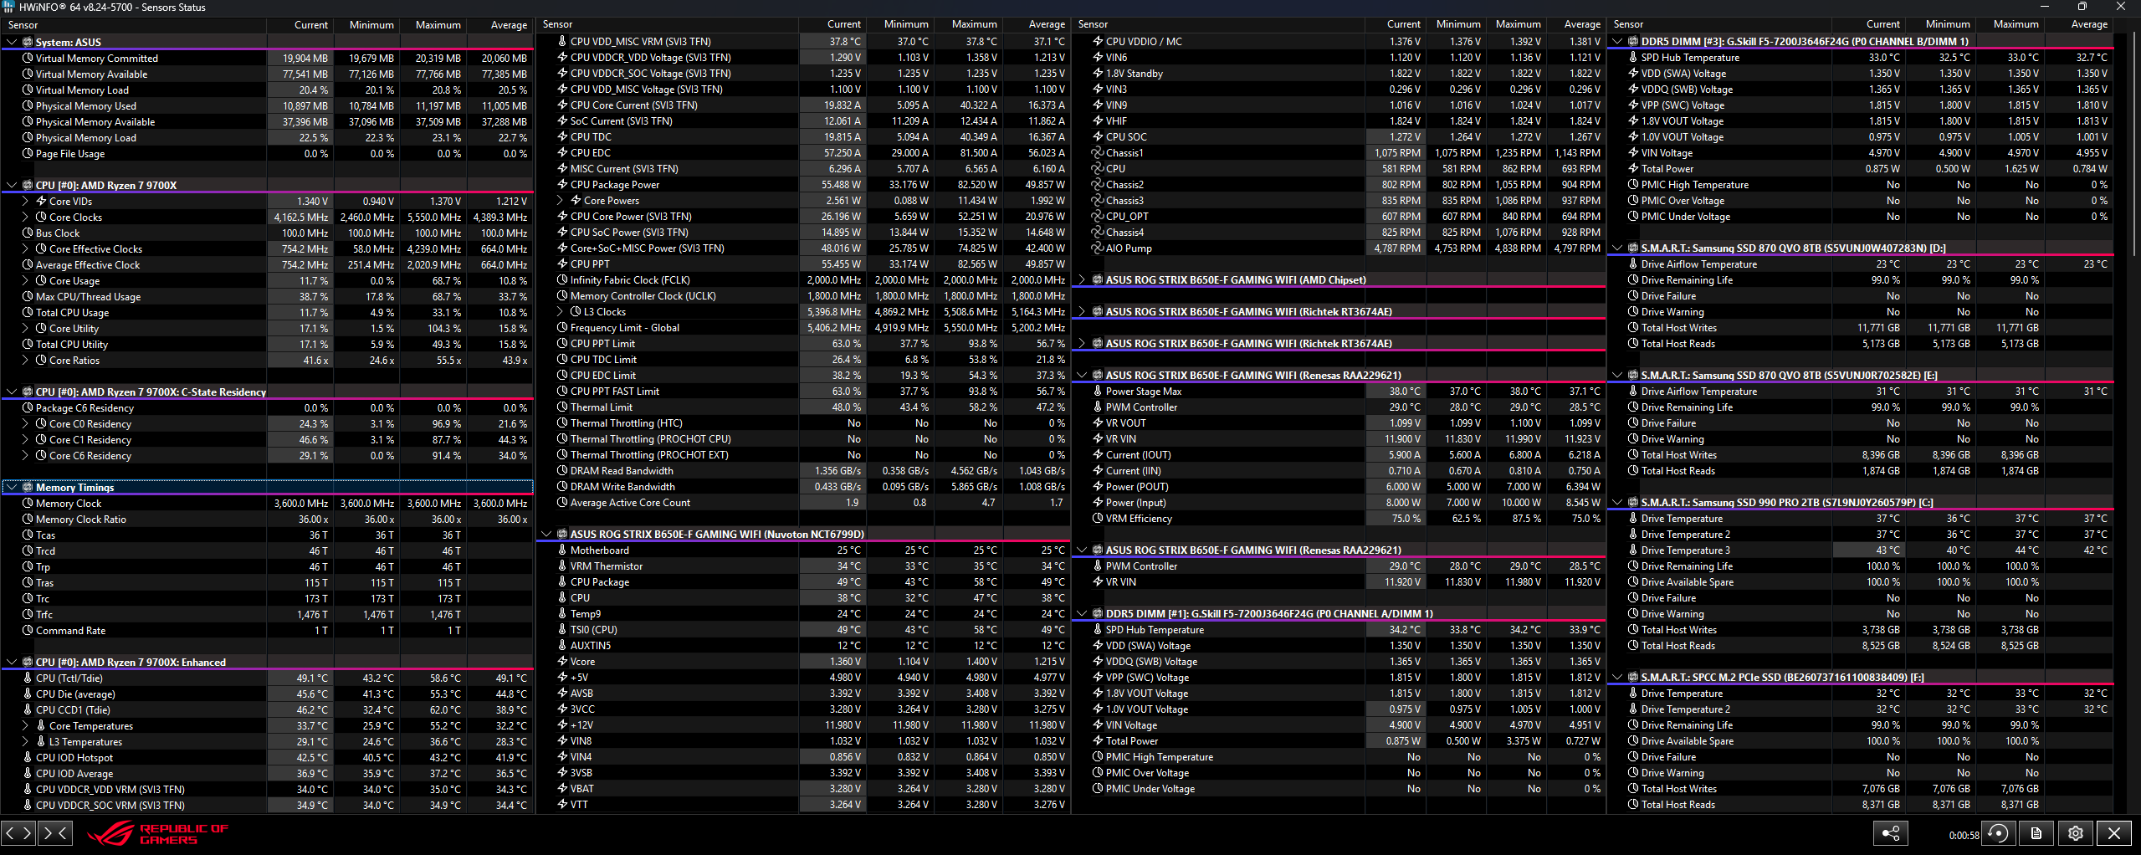This screenshot has height=855, width=2141.
Task: Expand the L3 Clocks row
Action: 560,312
